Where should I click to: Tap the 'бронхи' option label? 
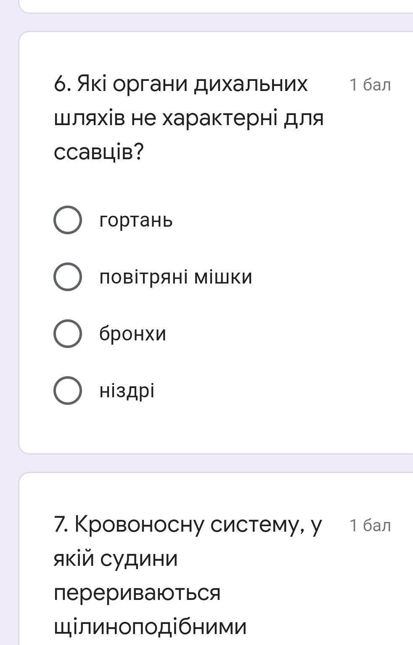tap(132, 334)
